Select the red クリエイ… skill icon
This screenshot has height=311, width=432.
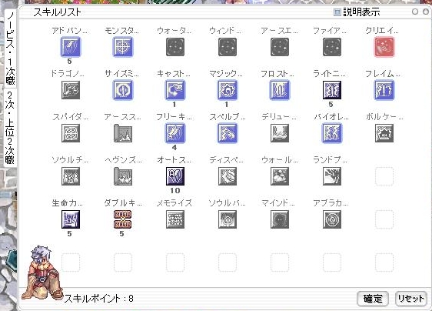(384, 47)
